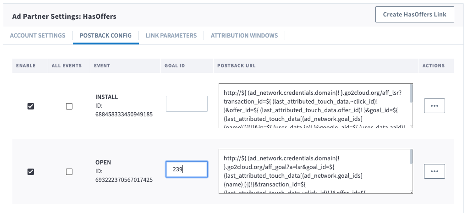The image size is (468, 213).
Task: Check All Events for the OPEN row
Action: pyautogui.click(x=69, y=171)
